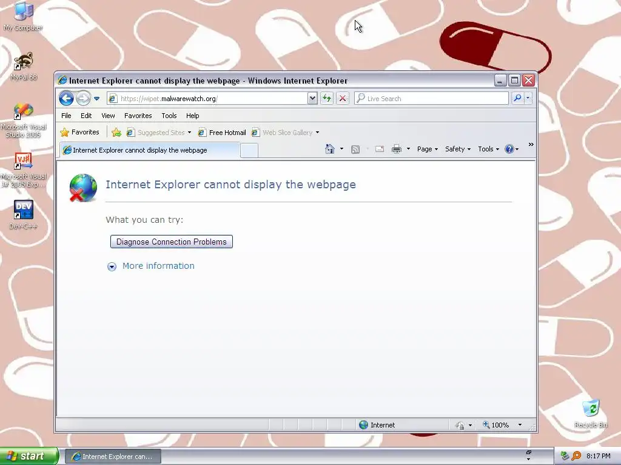Open the Edit menu

pyautogui.click(x=86, y=116)
